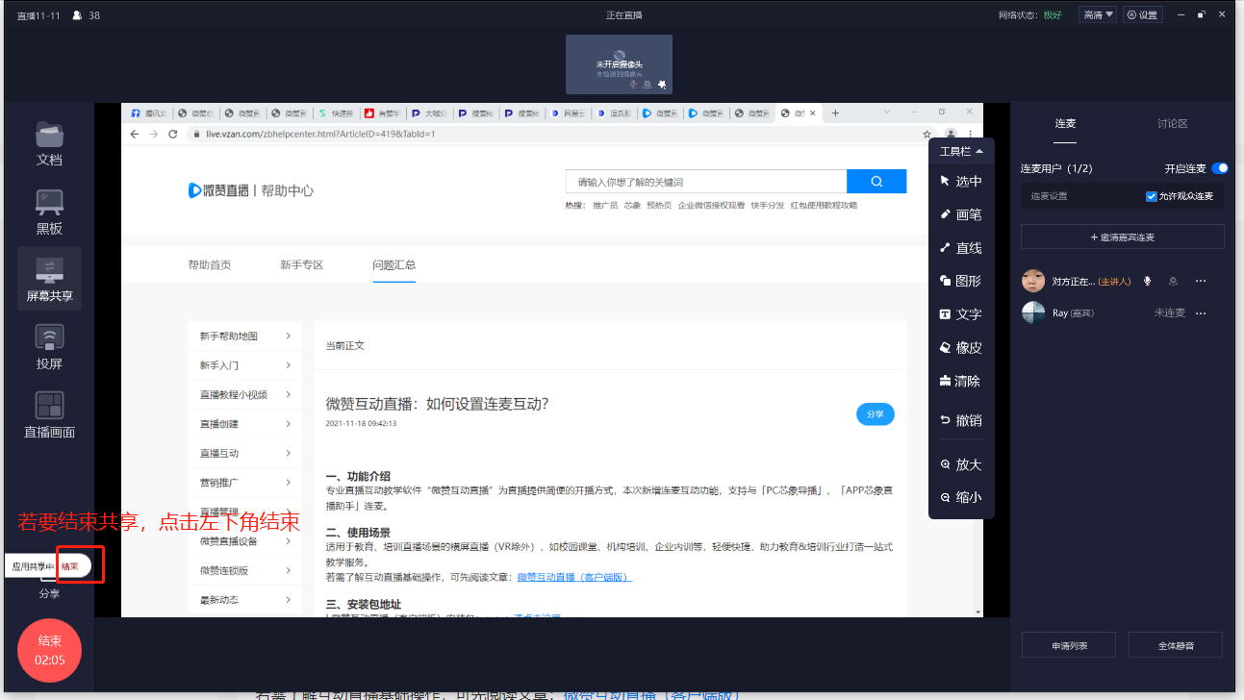The height and width of the screenshot is (700, 1244).
Task: Open the 投屏 screen casting option
Action: point(49,346)
